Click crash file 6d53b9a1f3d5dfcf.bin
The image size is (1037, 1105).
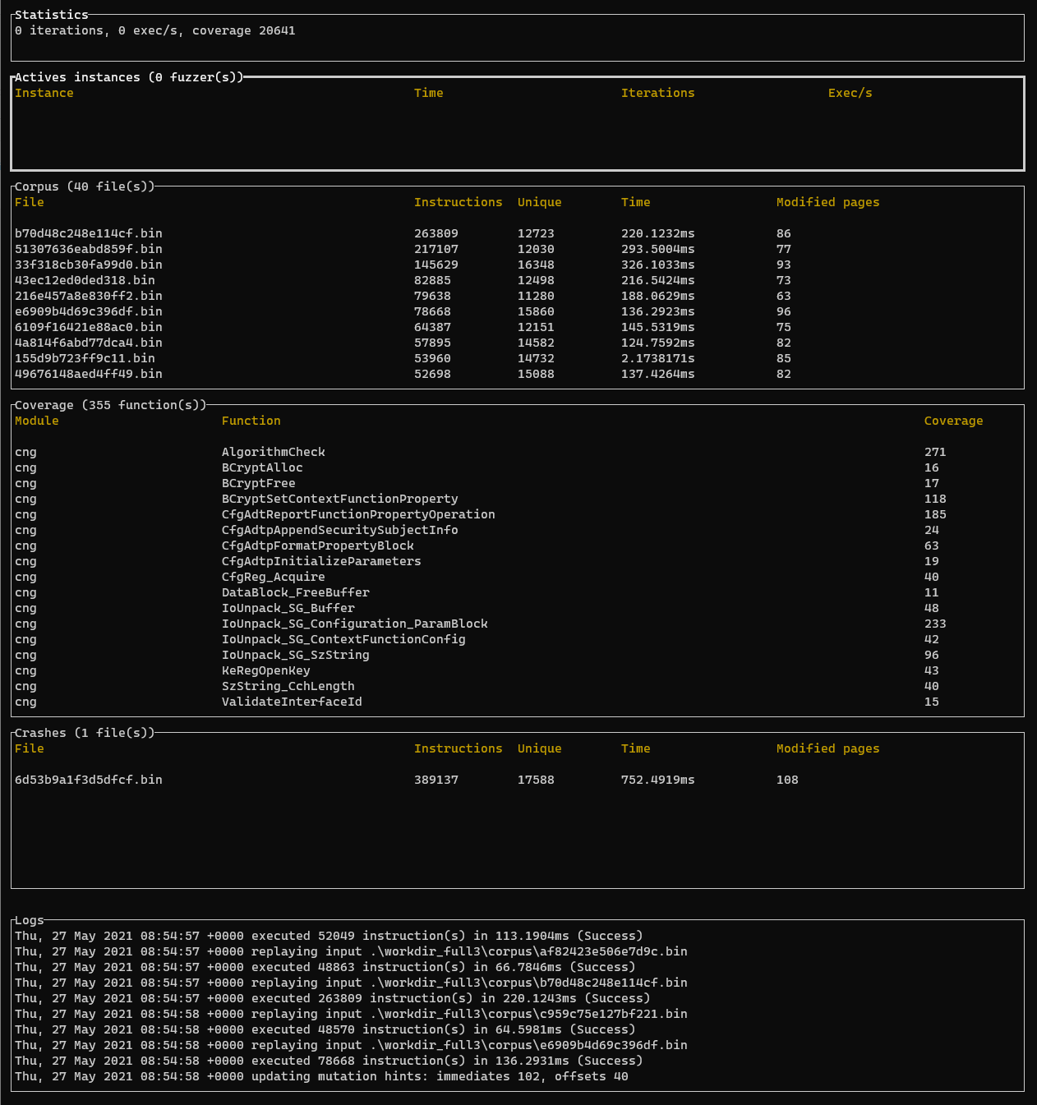(89, 780)
